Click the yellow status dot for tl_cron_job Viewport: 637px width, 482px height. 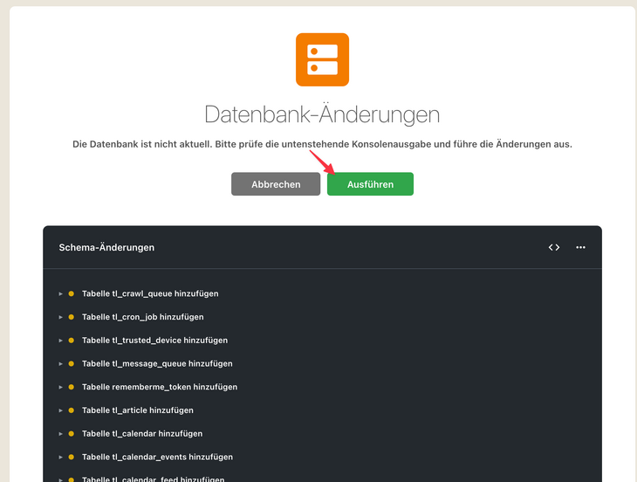(x=71, y=317)
